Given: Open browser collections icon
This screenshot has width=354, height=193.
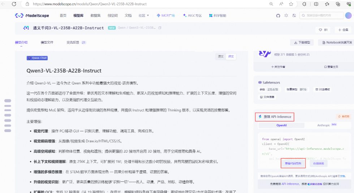Looking at the screenshot, I should click(x=338, y=4).
